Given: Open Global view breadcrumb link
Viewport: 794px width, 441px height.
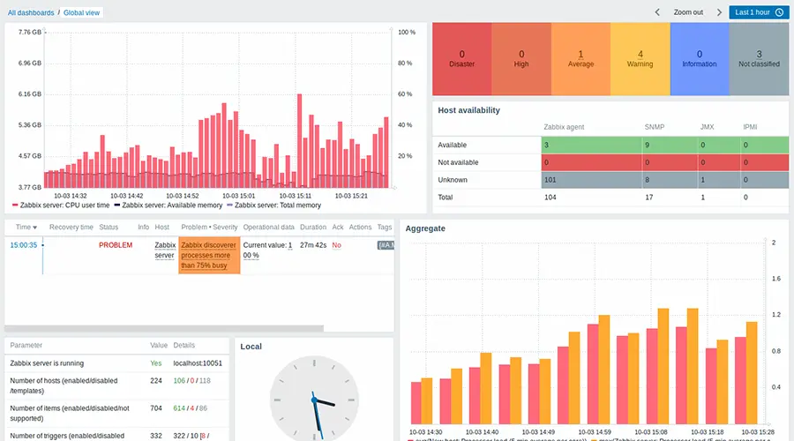Looking at the screenshot, I should (81, 12).
